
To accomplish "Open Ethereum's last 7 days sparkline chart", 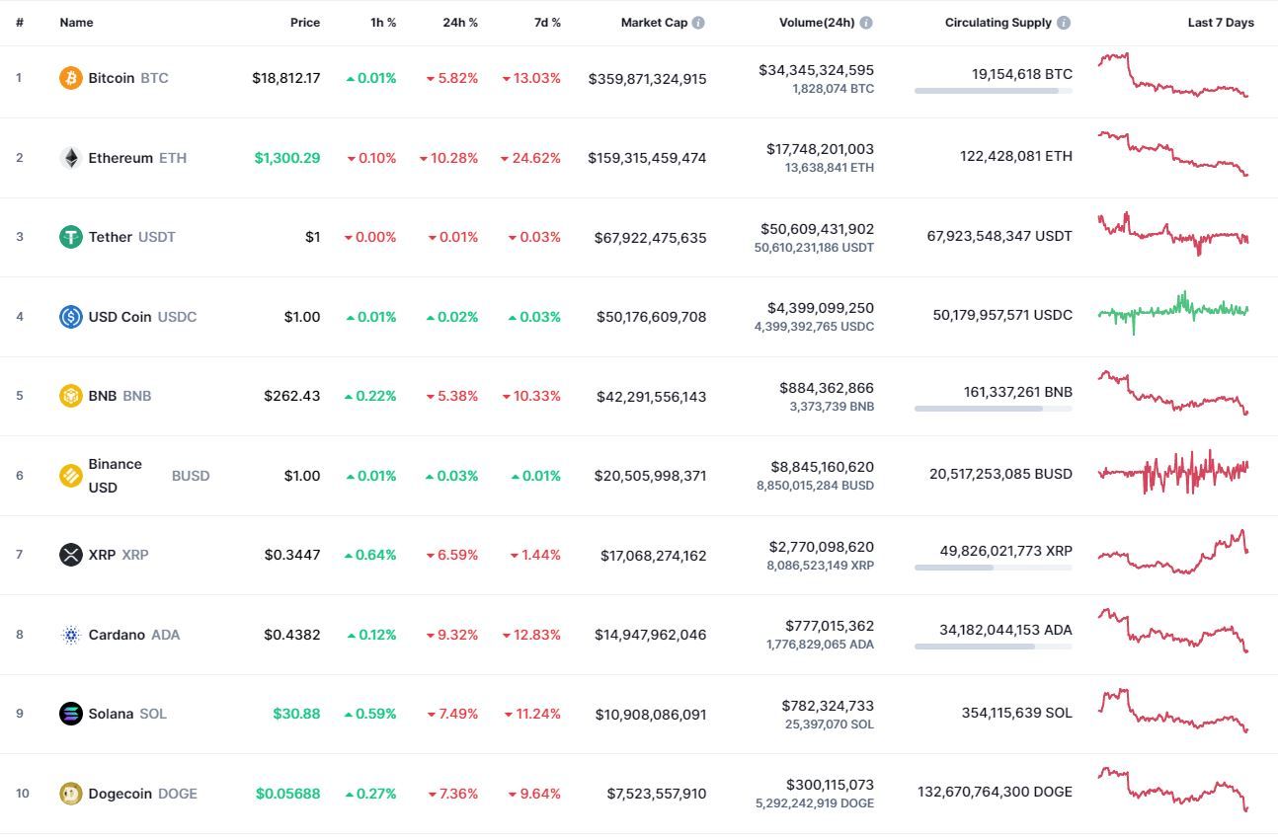I will (x=1173, y=154).
